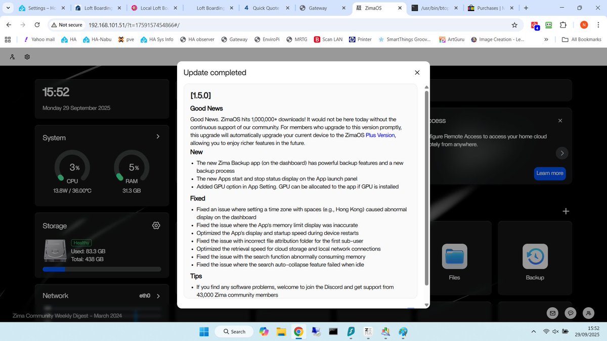Open the ArtGuru bookmark
This screenshot has width=607, height=341.
(x=452, y=39)
